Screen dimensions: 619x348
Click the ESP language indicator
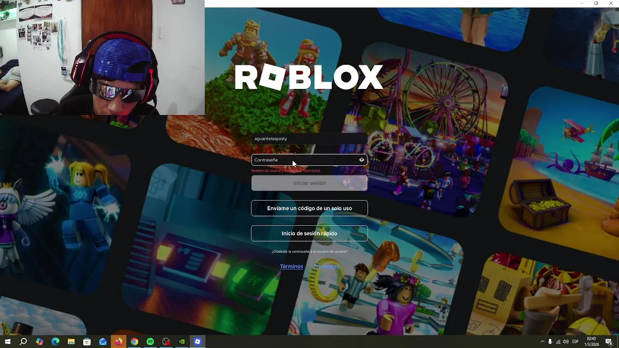575,342
